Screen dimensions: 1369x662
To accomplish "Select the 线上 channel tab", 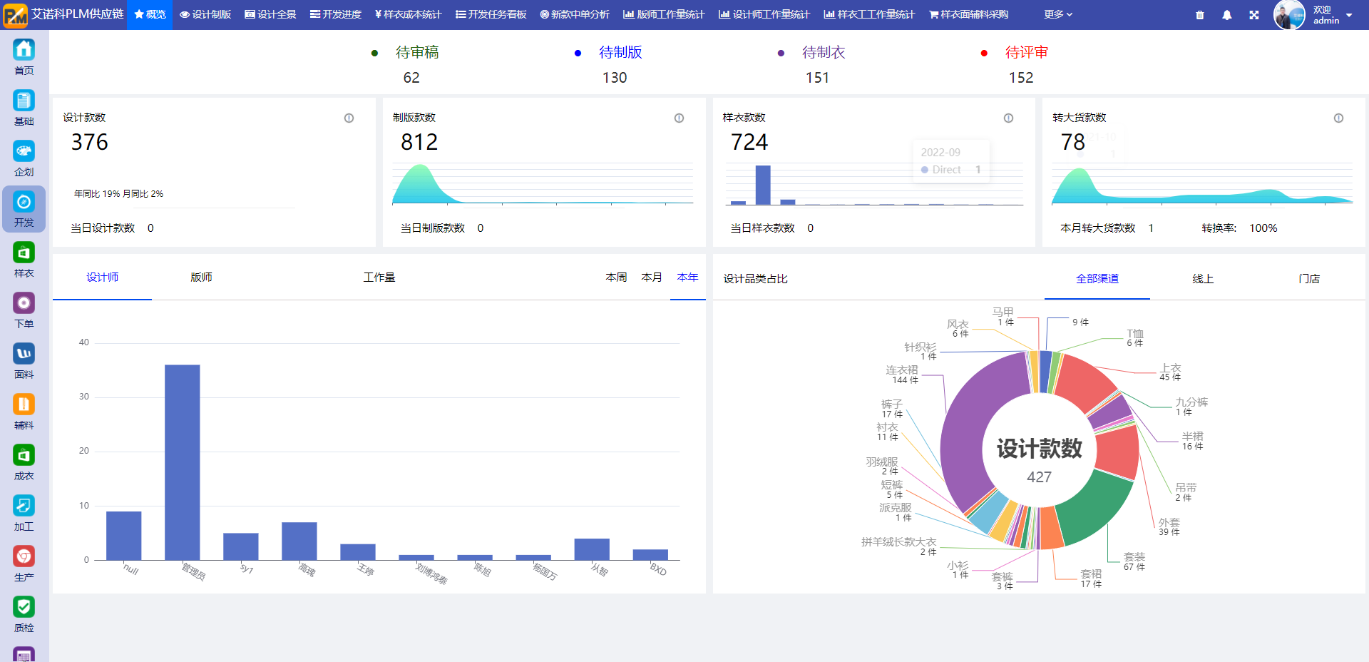I will (x=1202, y=279).
